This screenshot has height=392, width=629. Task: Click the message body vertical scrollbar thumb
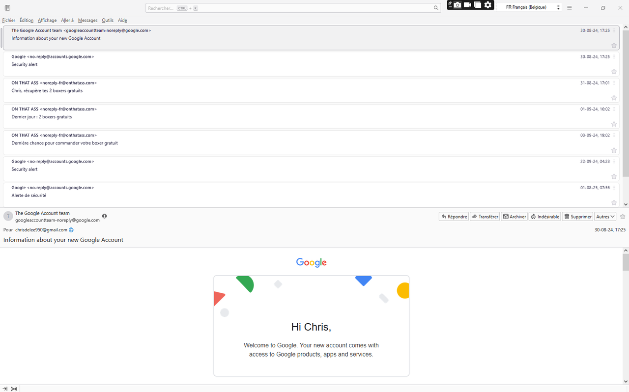click(x=626, y=262)
